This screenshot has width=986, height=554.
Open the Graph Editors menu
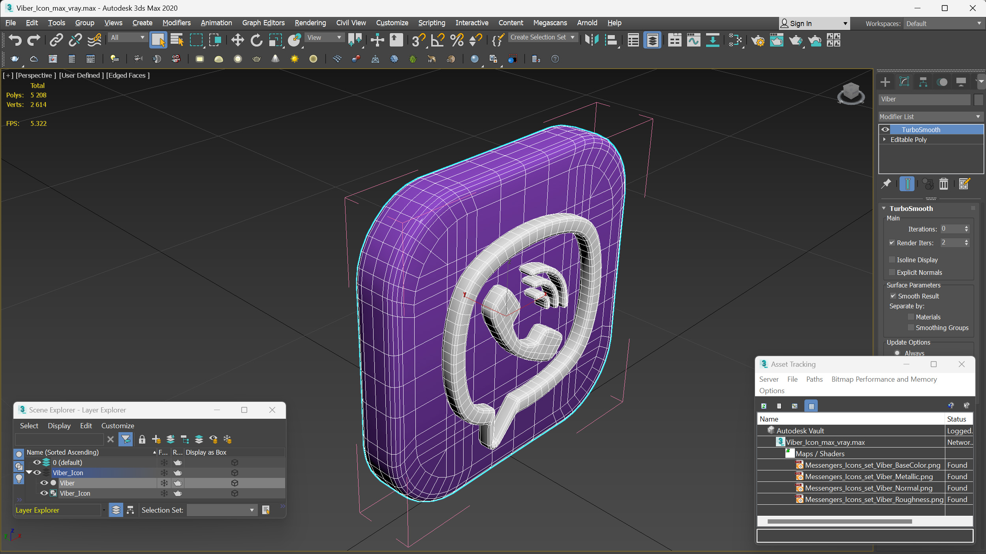point(263,23)
